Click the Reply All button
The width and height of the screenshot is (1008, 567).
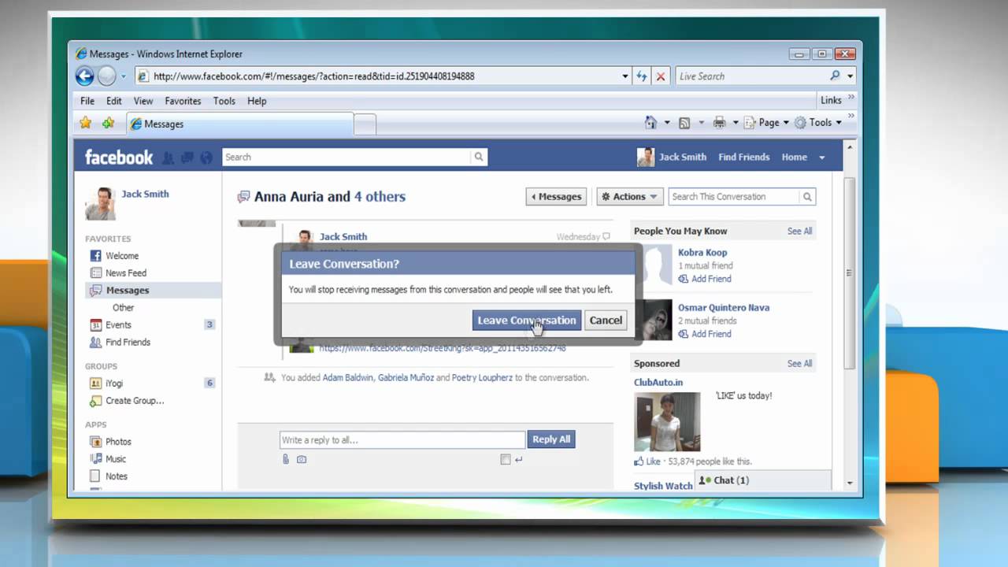point(551,439)
